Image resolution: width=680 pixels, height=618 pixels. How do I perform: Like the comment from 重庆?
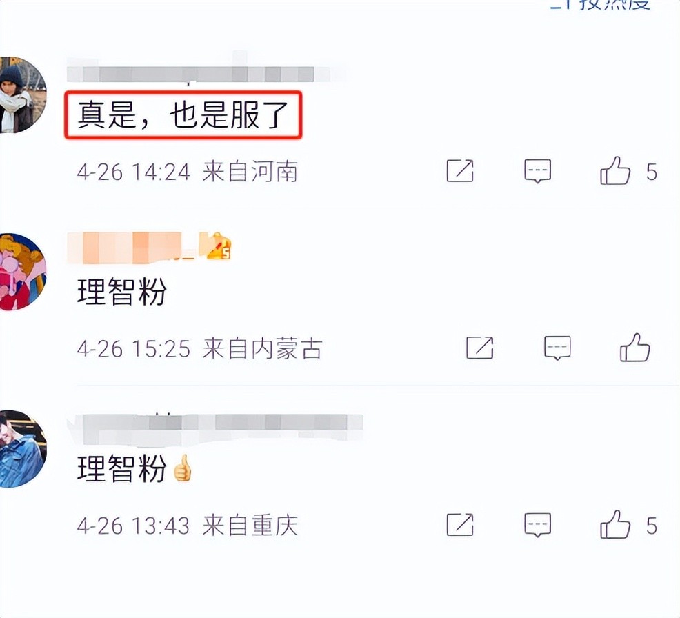615,524
